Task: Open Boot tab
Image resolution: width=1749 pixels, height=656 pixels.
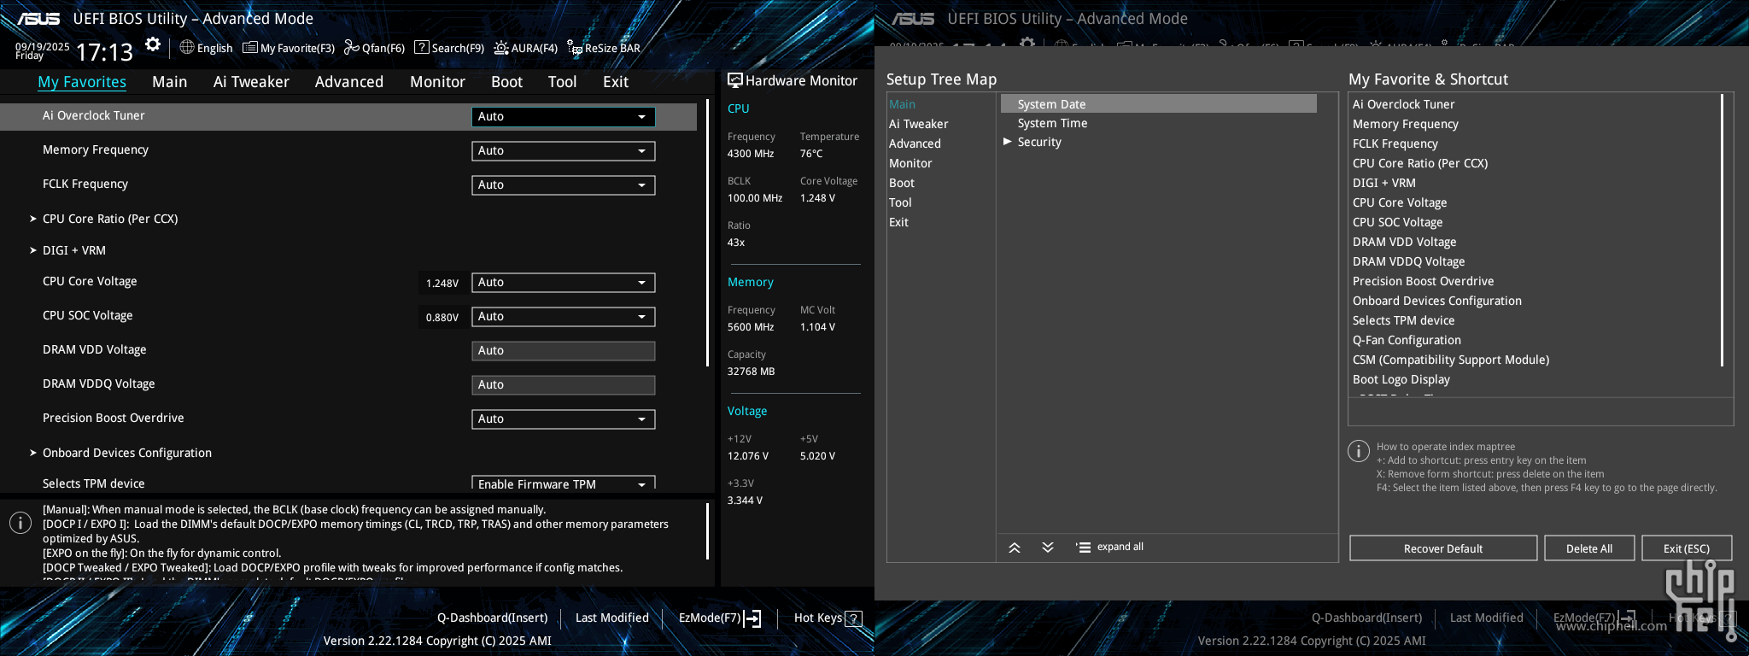Action: click(x=506, y=82)
